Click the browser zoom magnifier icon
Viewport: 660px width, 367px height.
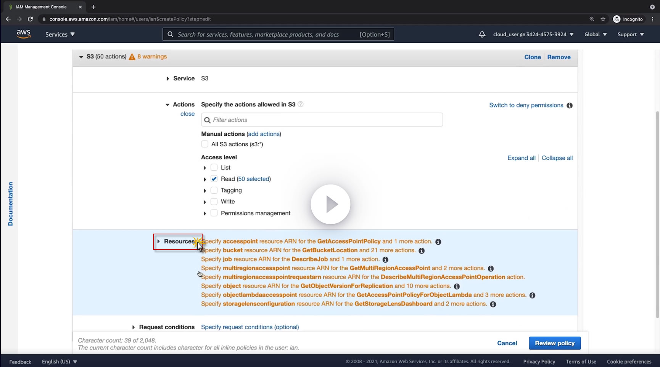(592, 19)
